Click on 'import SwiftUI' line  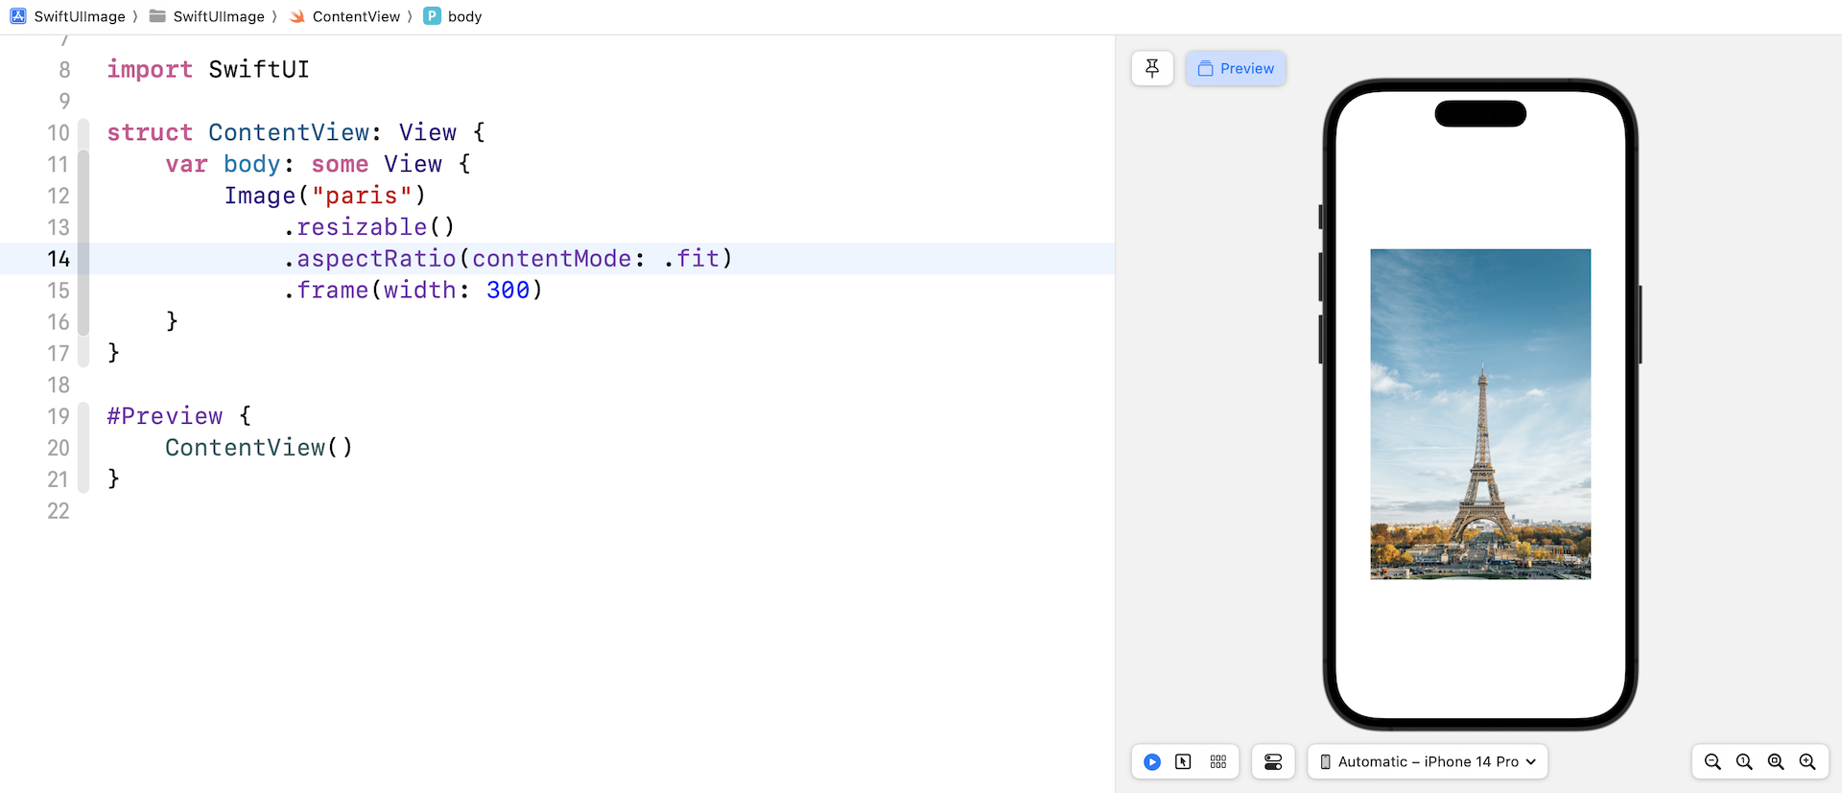[x=208, y=69]
